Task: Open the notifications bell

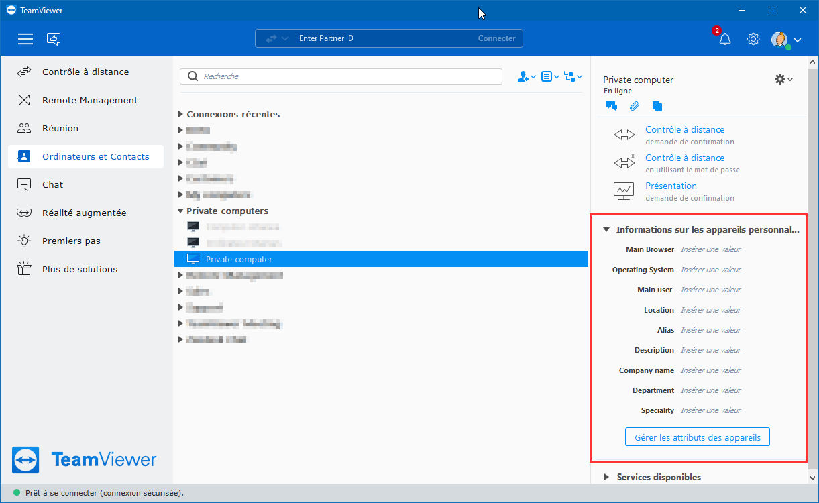Action: point(724,39)
